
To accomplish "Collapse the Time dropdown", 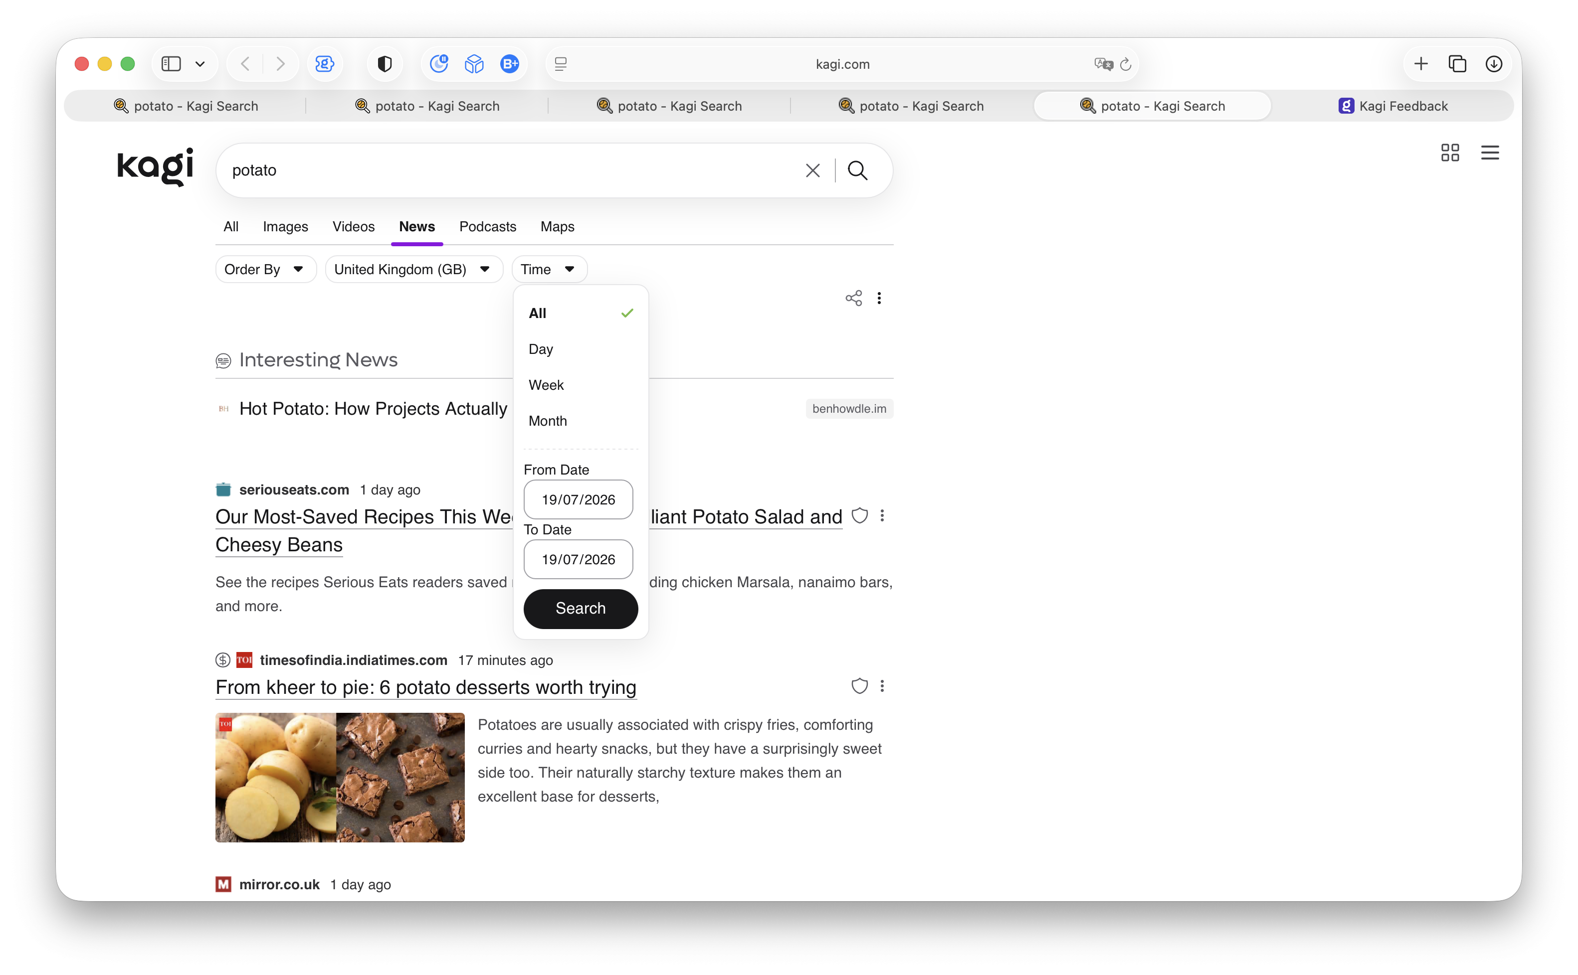I will tap(549, 270).
